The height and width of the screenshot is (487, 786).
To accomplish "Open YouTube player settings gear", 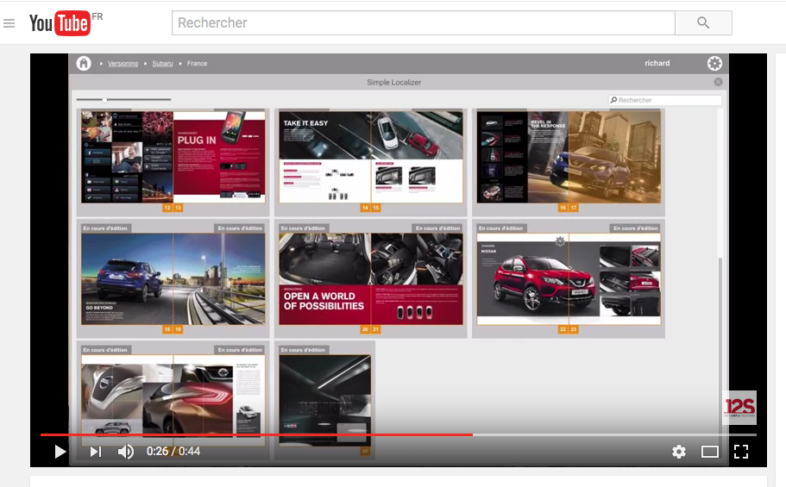I will click(679, 452).
